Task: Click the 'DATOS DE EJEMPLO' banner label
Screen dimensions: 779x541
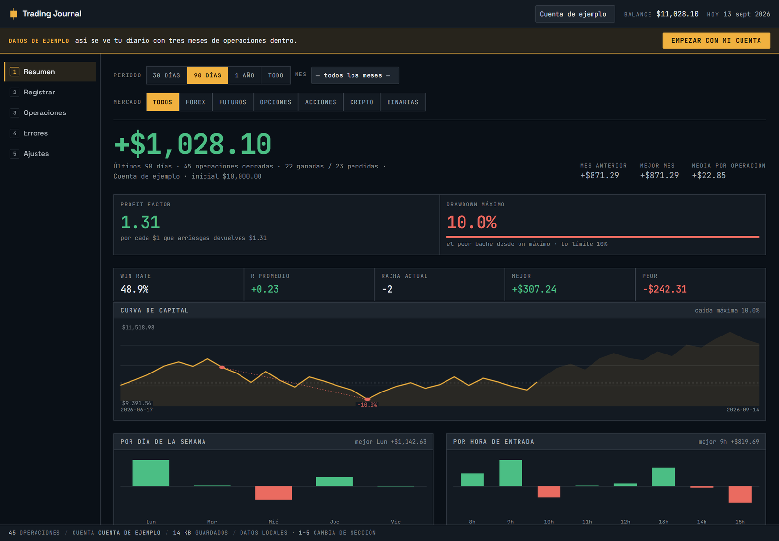Action: [x=39, y=41]
